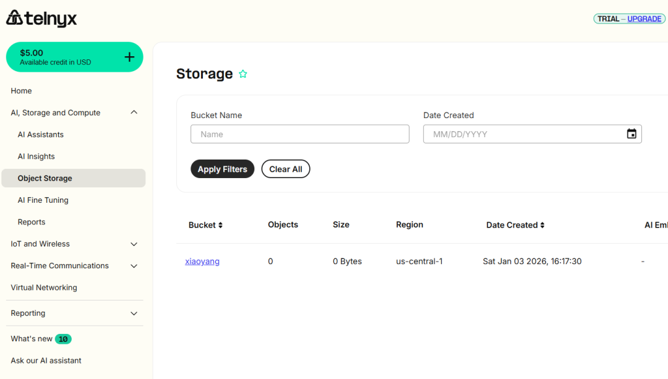
Task: Click the UPGRADE link in trial badge
Action: [644, 19]
